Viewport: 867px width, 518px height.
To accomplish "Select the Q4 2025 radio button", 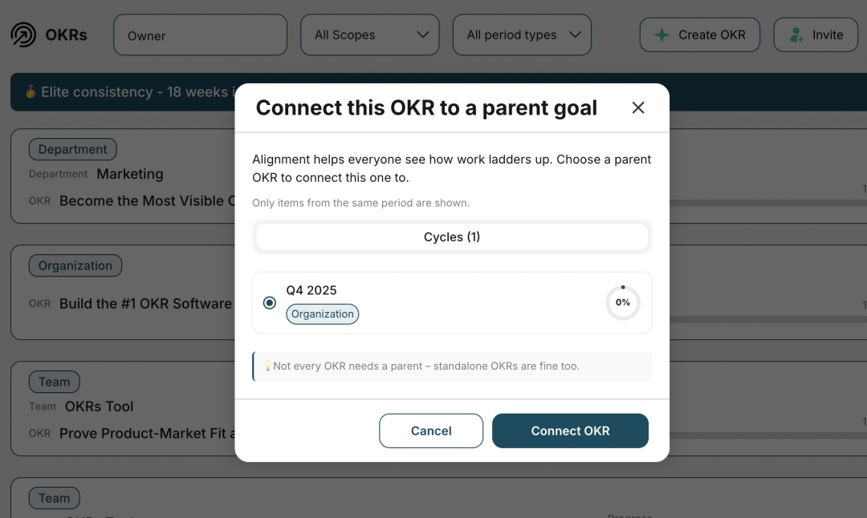I will pyautogui.click(x=269, y=302).
